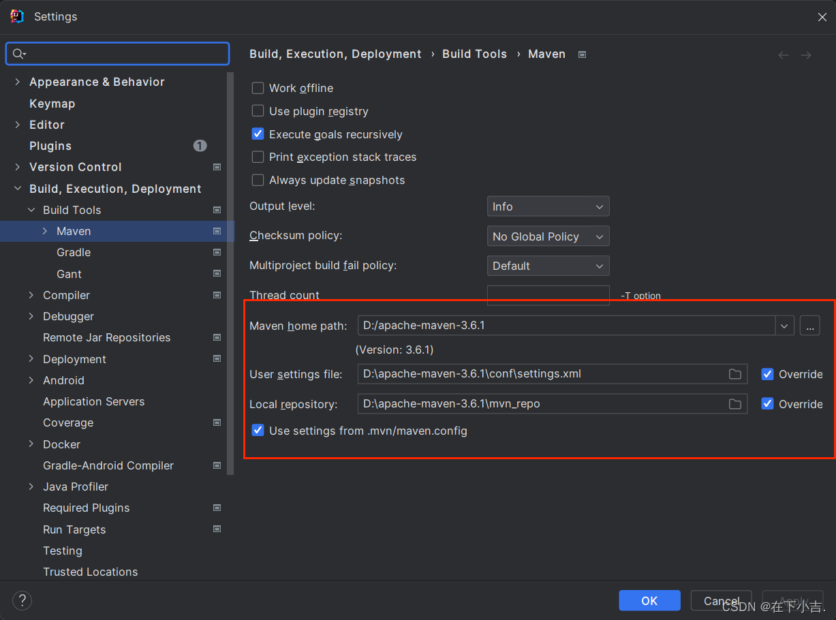Browse folder icon for Local repository
836x620 pixels.
(735, 404)
